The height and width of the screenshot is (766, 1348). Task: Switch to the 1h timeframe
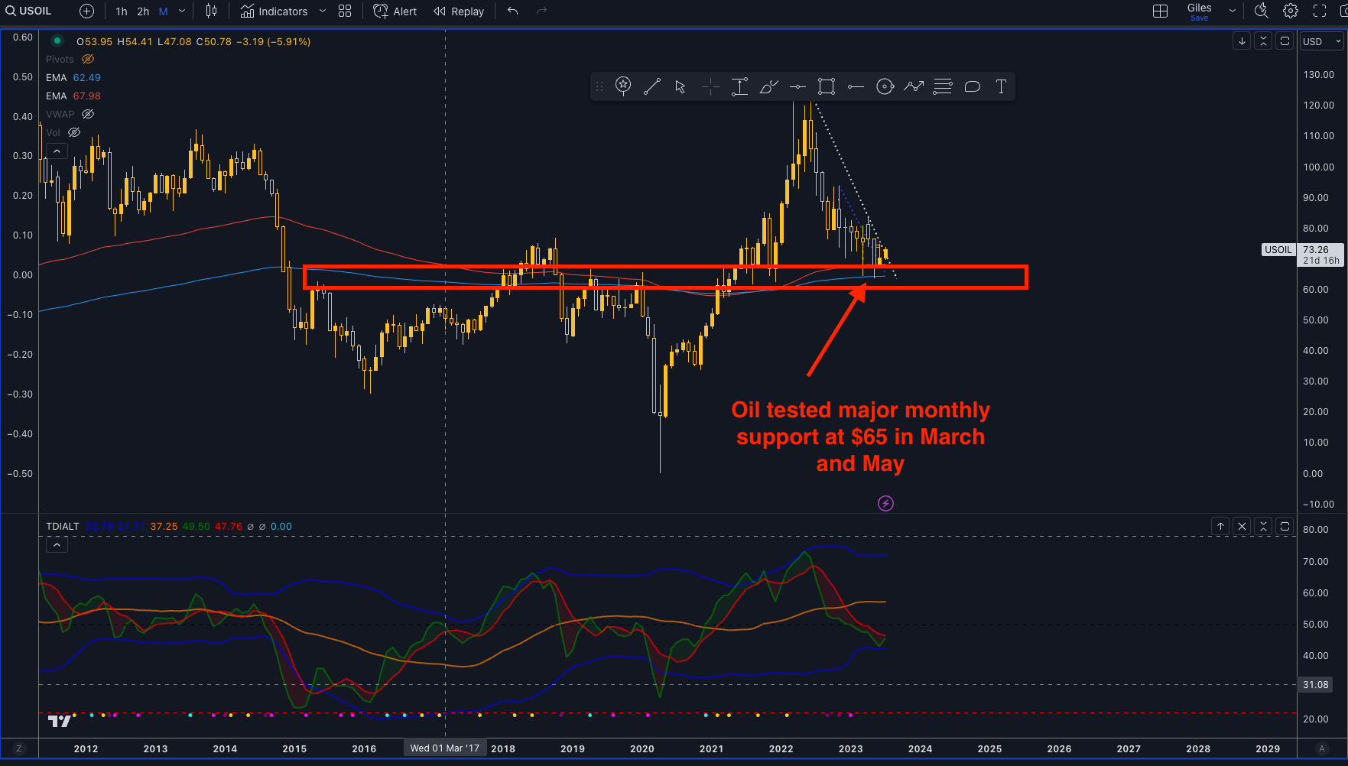[122, 11]
